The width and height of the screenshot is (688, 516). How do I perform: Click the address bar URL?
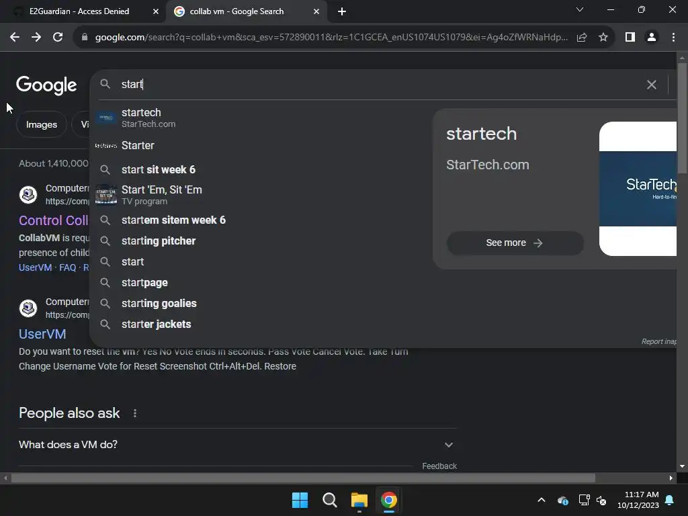pos(331,38)
